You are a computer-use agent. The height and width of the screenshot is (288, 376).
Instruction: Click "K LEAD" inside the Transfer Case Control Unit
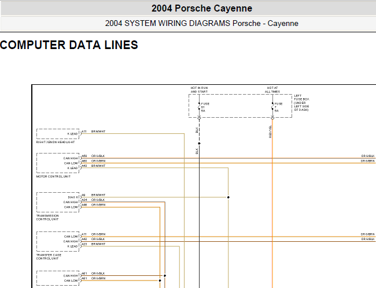pos(73,246)
